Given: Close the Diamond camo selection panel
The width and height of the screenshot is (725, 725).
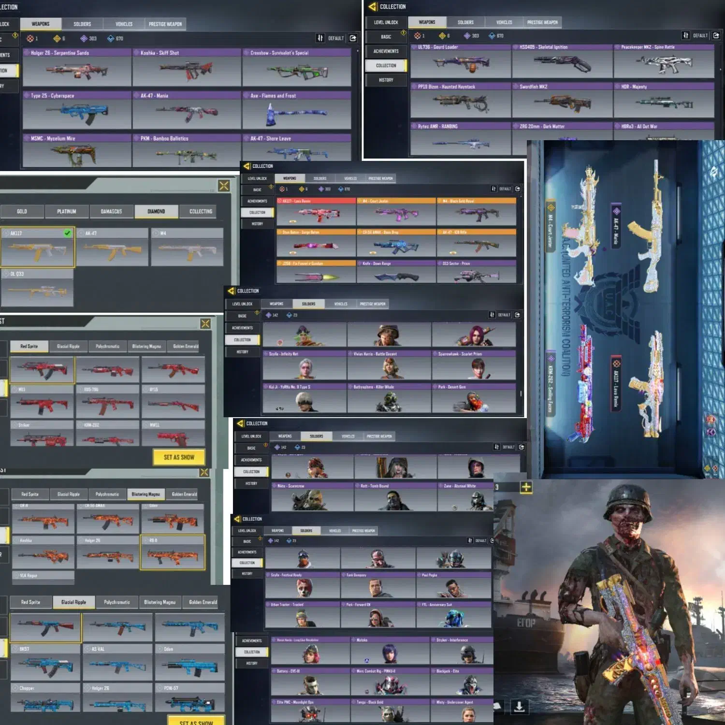Looking at the screenshot, I should (x=224, y=186).
